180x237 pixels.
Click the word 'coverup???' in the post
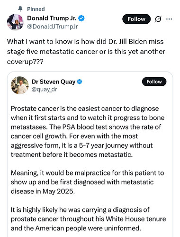coord(25,62)
